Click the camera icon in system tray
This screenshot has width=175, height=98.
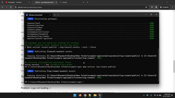(147, 95)
